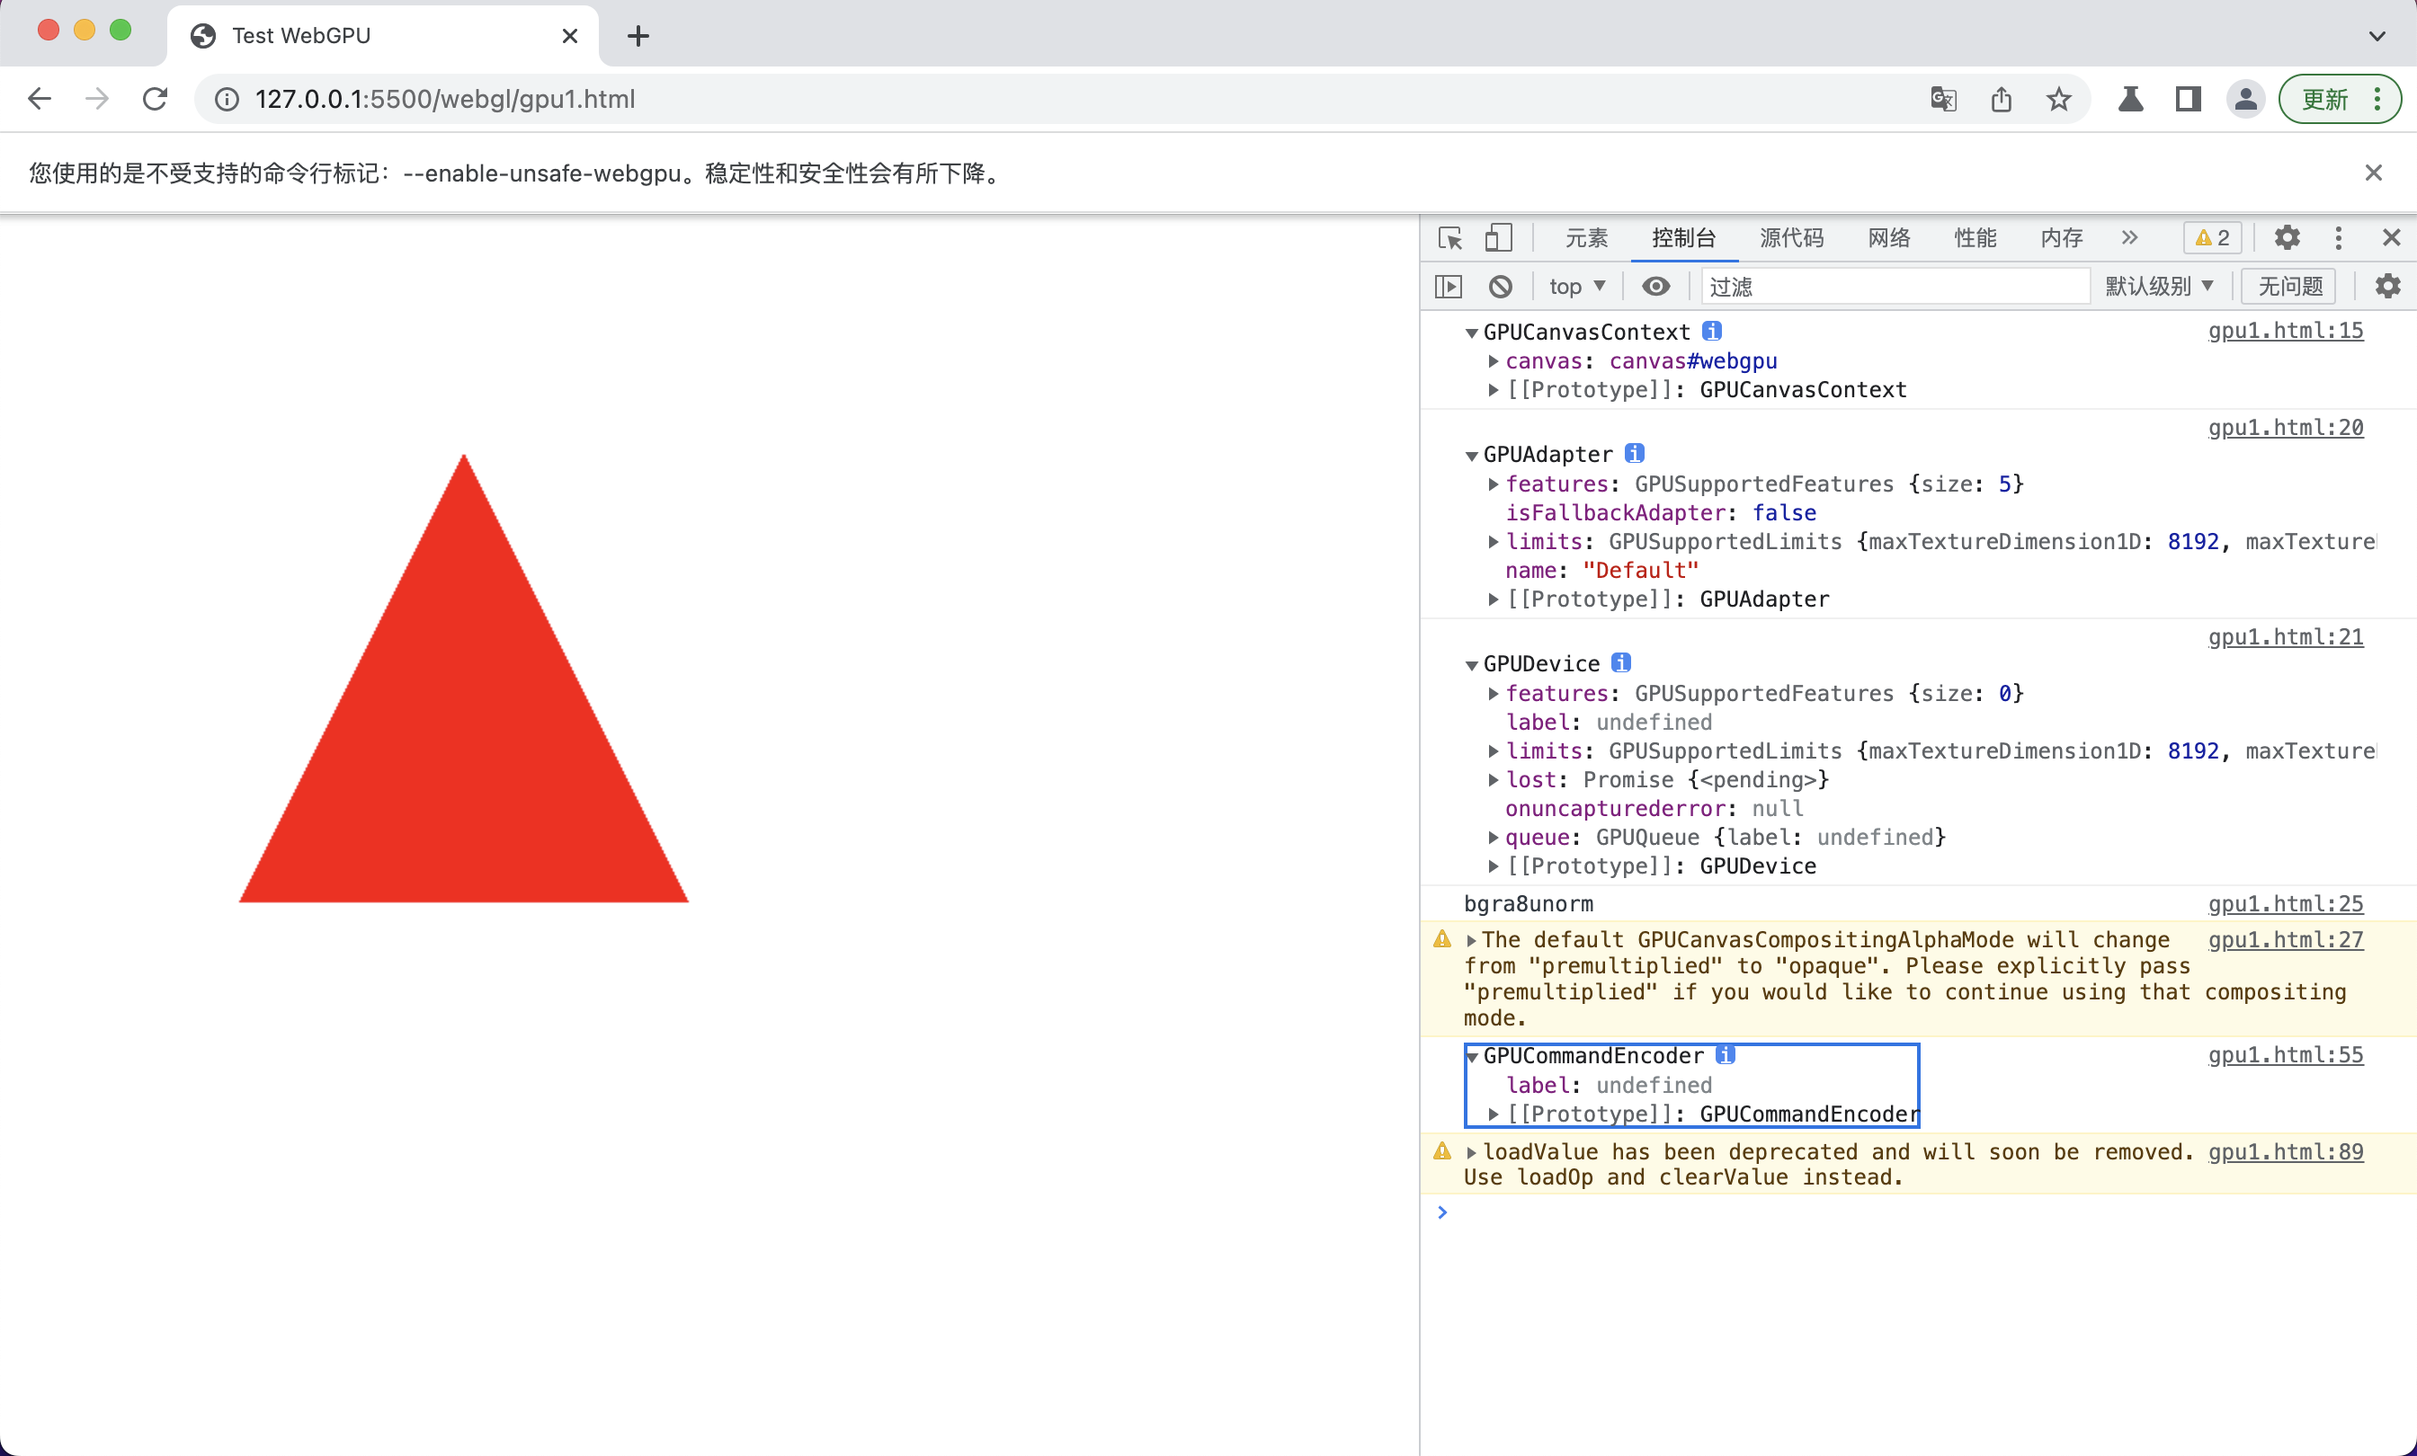Toggle the live expression eye icon
Viewport: 2417px width, 1456px height.
pyautogui.click(x=1655, y=287)
